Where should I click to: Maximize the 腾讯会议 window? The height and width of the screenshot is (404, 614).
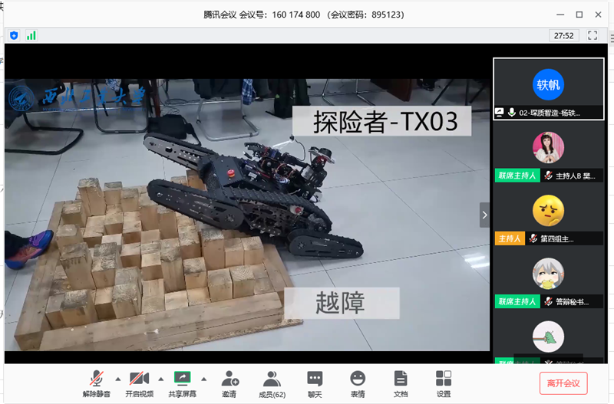579,15
